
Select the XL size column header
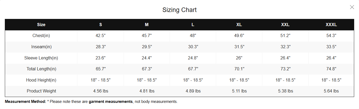(239, 25)
